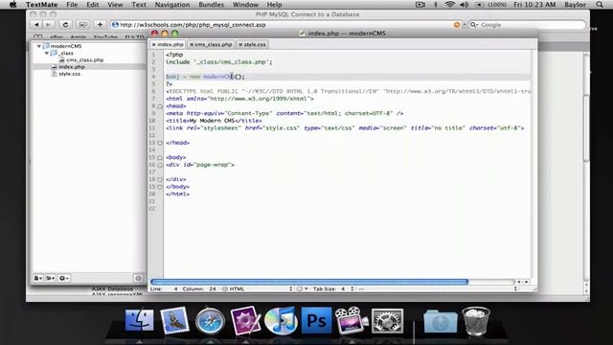The height and width of the screenshot is (345, 613).
Task: Close the index.php tab with its x
Action: point(153,45)
